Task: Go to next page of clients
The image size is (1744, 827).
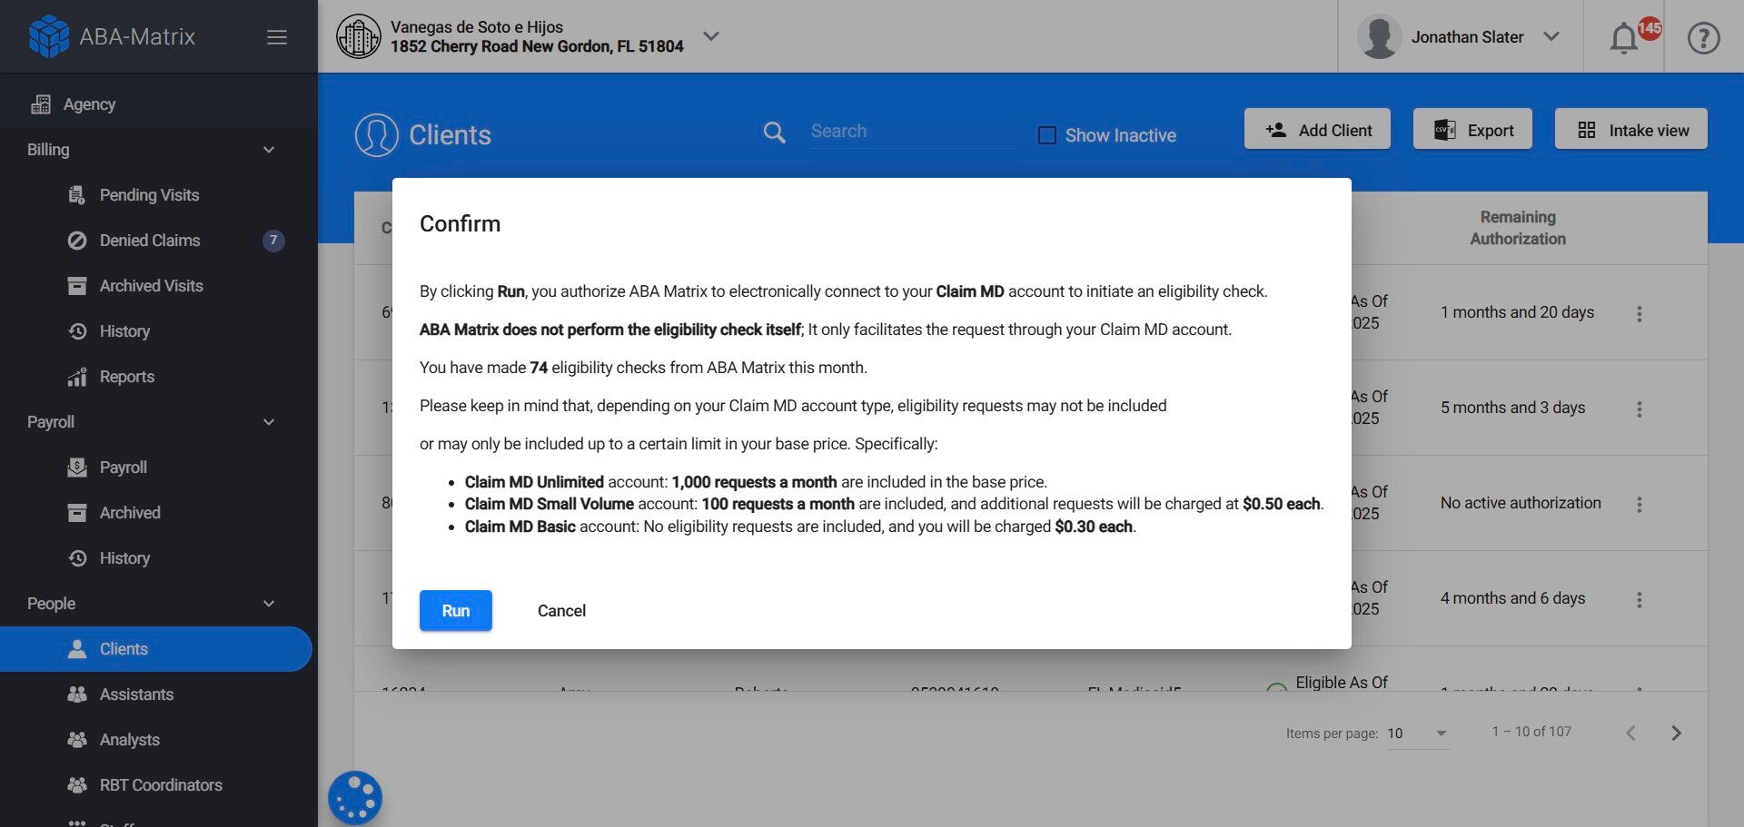Action: tap(1677, 733)
